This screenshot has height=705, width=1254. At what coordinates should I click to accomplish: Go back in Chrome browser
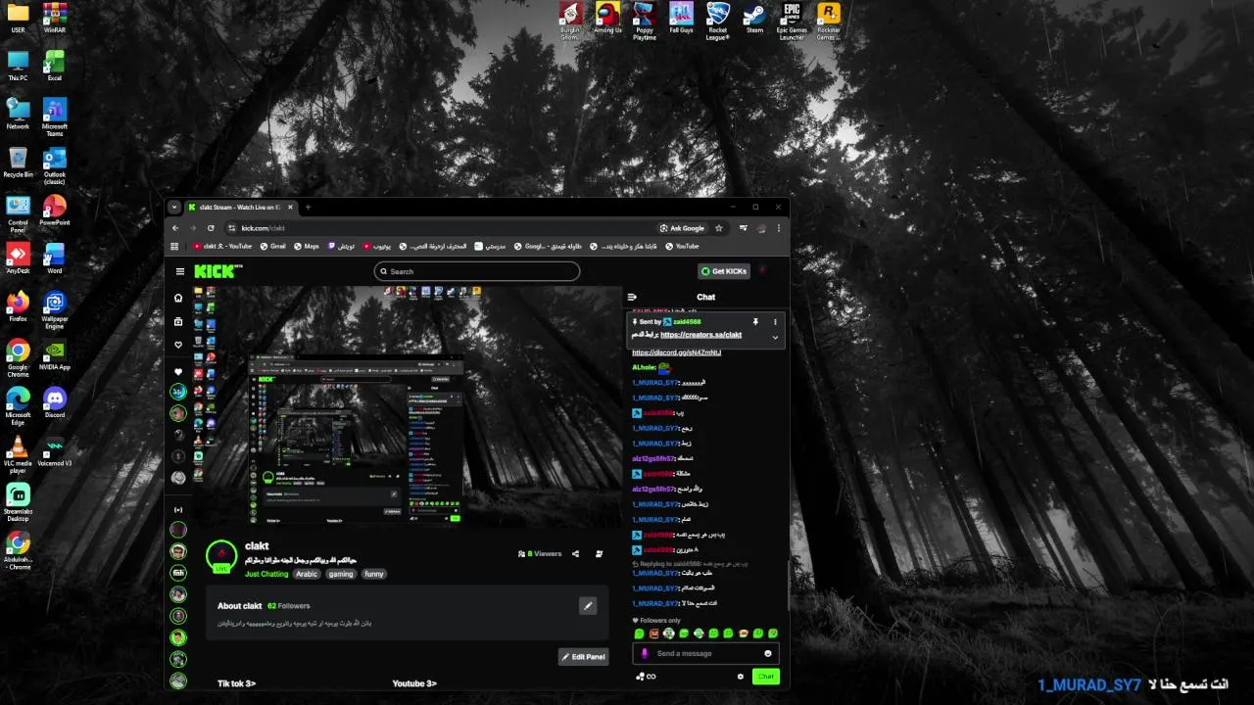(x=176, y=228)
